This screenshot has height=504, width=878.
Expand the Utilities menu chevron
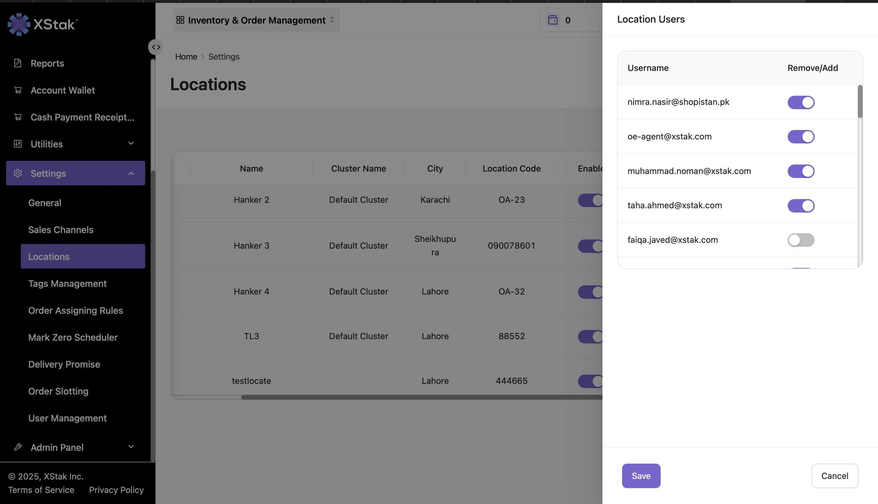131,143
